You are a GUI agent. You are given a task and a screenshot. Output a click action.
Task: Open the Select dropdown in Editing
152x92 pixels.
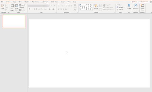click(x=120, y=10)
